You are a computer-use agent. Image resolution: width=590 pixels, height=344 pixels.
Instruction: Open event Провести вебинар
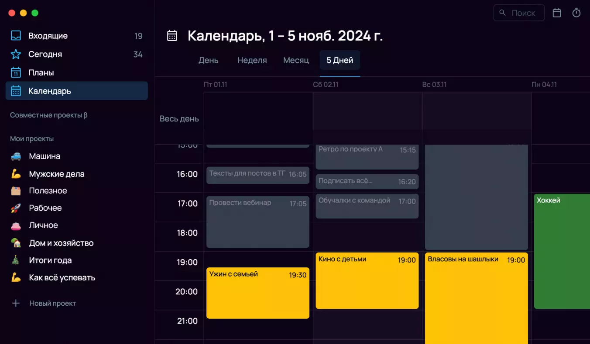coord(258,222)
